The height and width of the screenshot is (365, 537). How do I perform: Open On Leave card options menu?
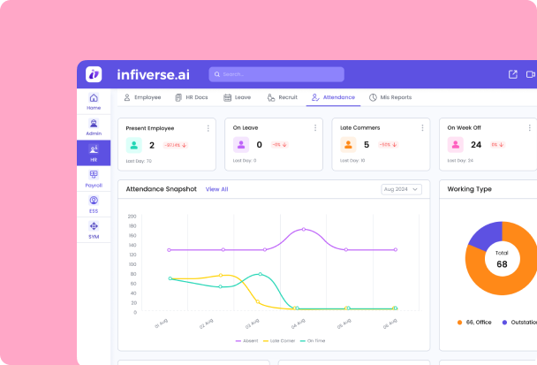[x=315, y=128]
